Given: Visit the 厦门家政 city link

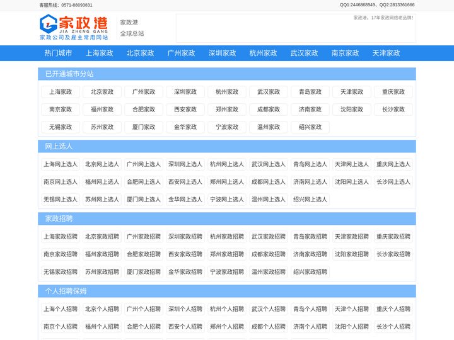Looking at the screenshot, I should tap(144, 127).
